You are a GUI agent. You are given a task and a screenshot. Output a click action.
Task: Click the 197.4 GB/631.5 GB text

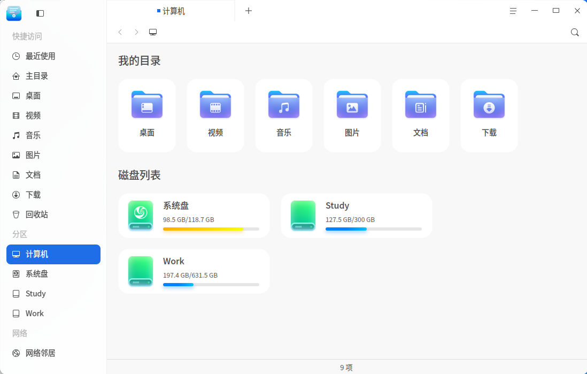(x=190, y=276)
